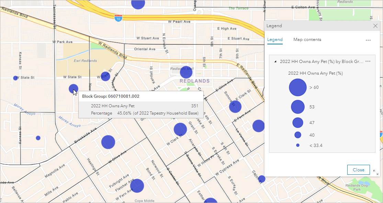This screenshot has width=383, height=203.
Task: Click the small circle on W State St near Kansas St
Action: (15, 78)
